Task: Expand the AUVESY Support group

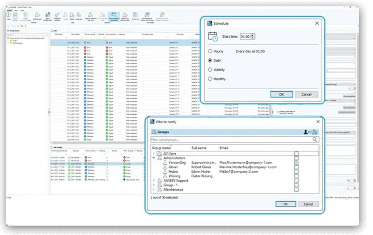Action: click(154, 181)
